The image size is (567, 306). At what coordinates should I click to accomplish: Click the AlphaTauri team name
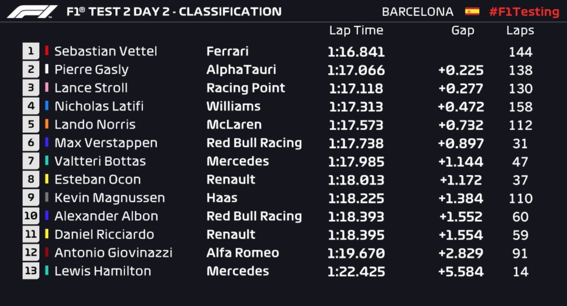pyautogui.click(x=241, y=70)
